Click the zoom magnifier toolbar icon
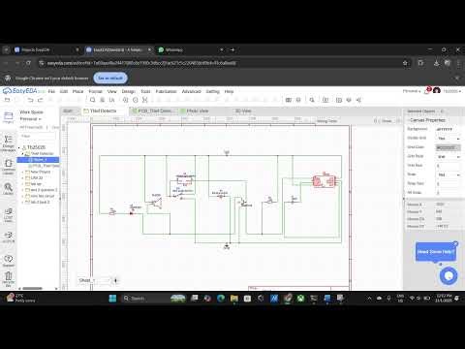 [x=92, y=100]
